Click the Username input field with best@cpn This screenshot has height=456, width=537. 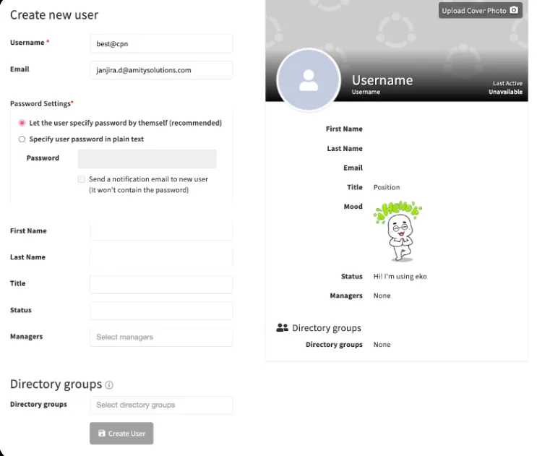tap(161, 44)
